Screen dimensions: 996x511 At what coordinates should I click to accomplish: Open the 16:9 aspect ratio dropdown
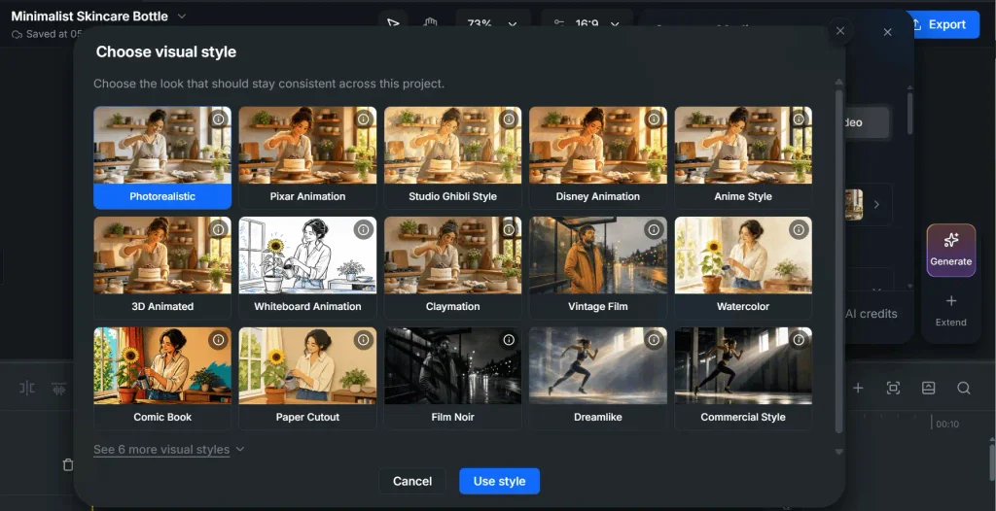click(x=587, y=24)
